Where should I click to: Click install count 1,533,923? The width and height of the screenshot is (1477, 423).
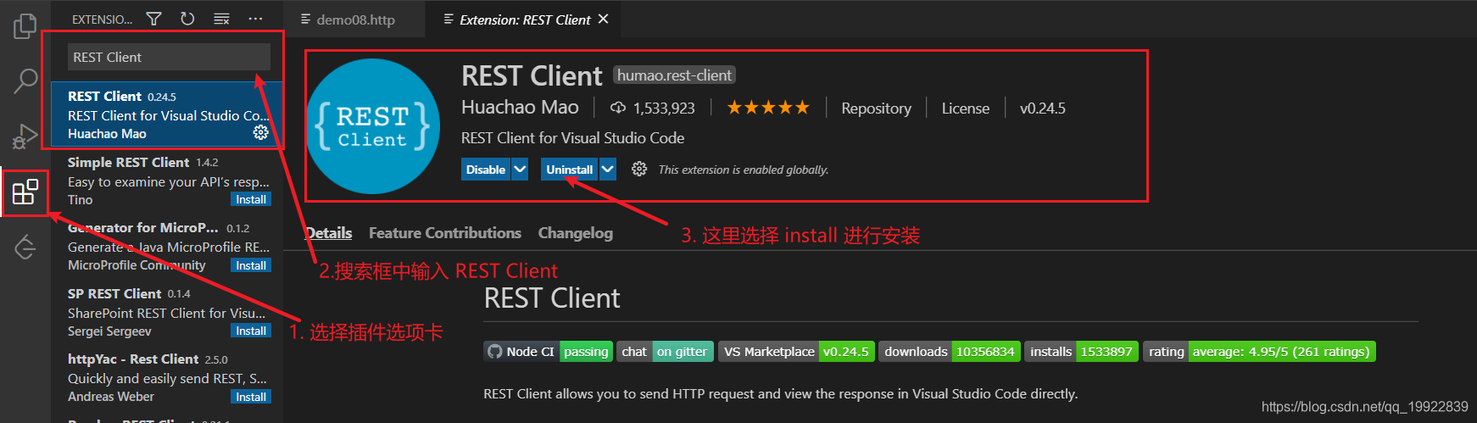click(664, 109)
